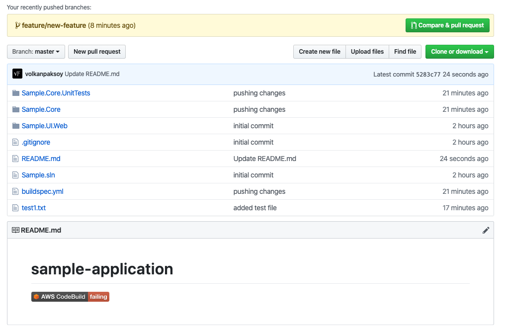
Task: Open the test1.txt file
Action: click(x=34, y=208)
